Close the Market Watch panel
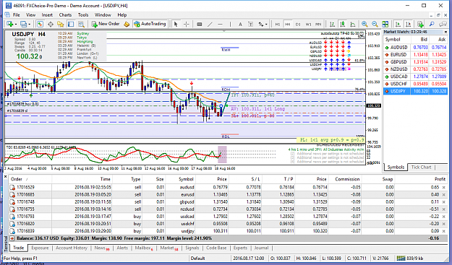 445,32
